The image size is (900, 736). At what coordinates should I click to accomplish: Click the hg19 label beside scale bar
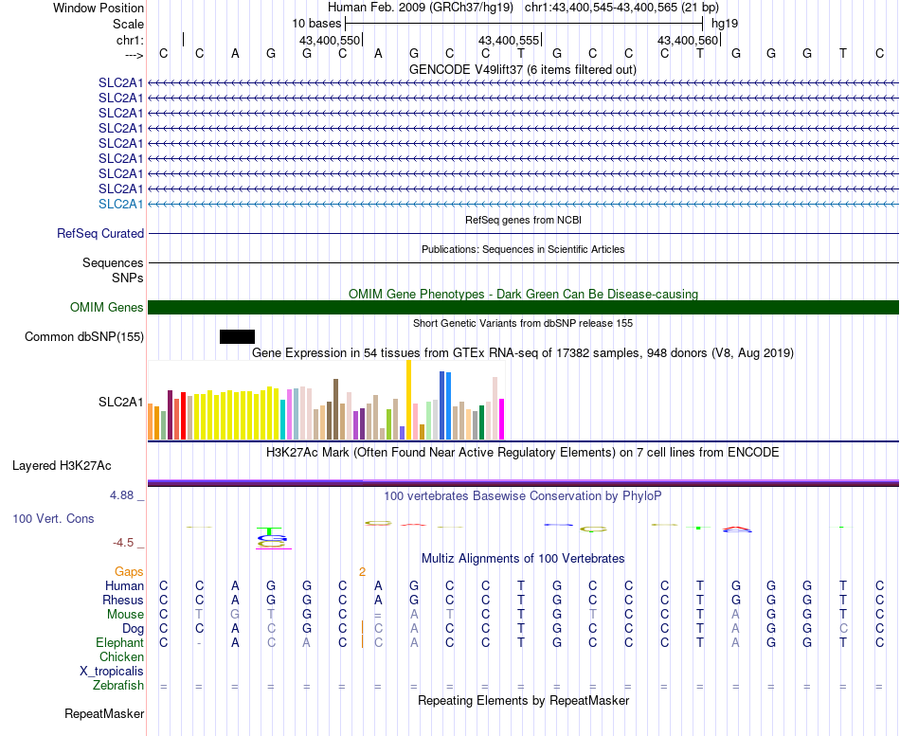click(x=725, y=24)
